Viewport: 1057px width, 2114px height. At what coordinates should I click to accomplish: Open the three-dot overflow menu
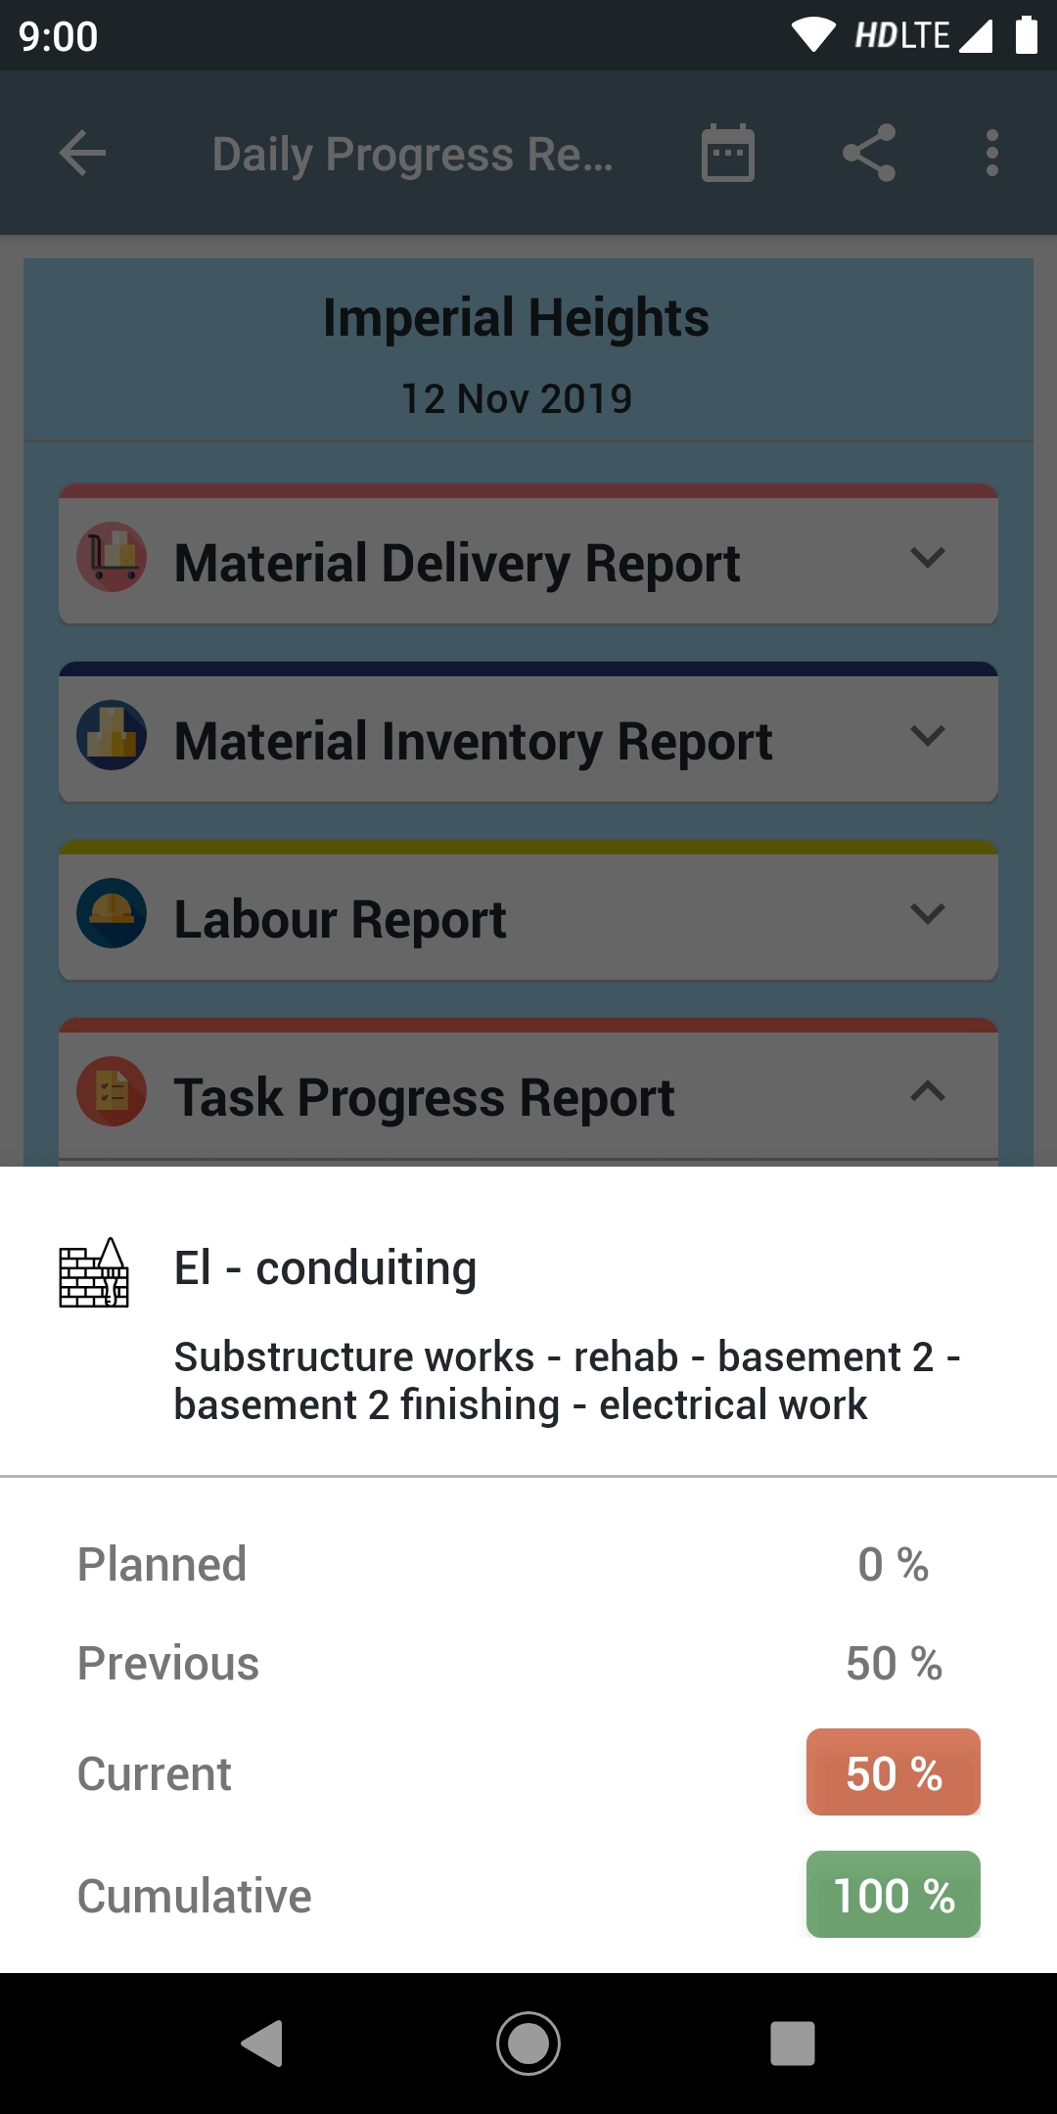(992, 154)
